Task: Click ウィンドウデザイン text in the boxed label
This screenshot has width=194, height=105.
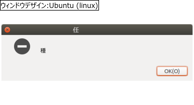Action: coord(23,6)
